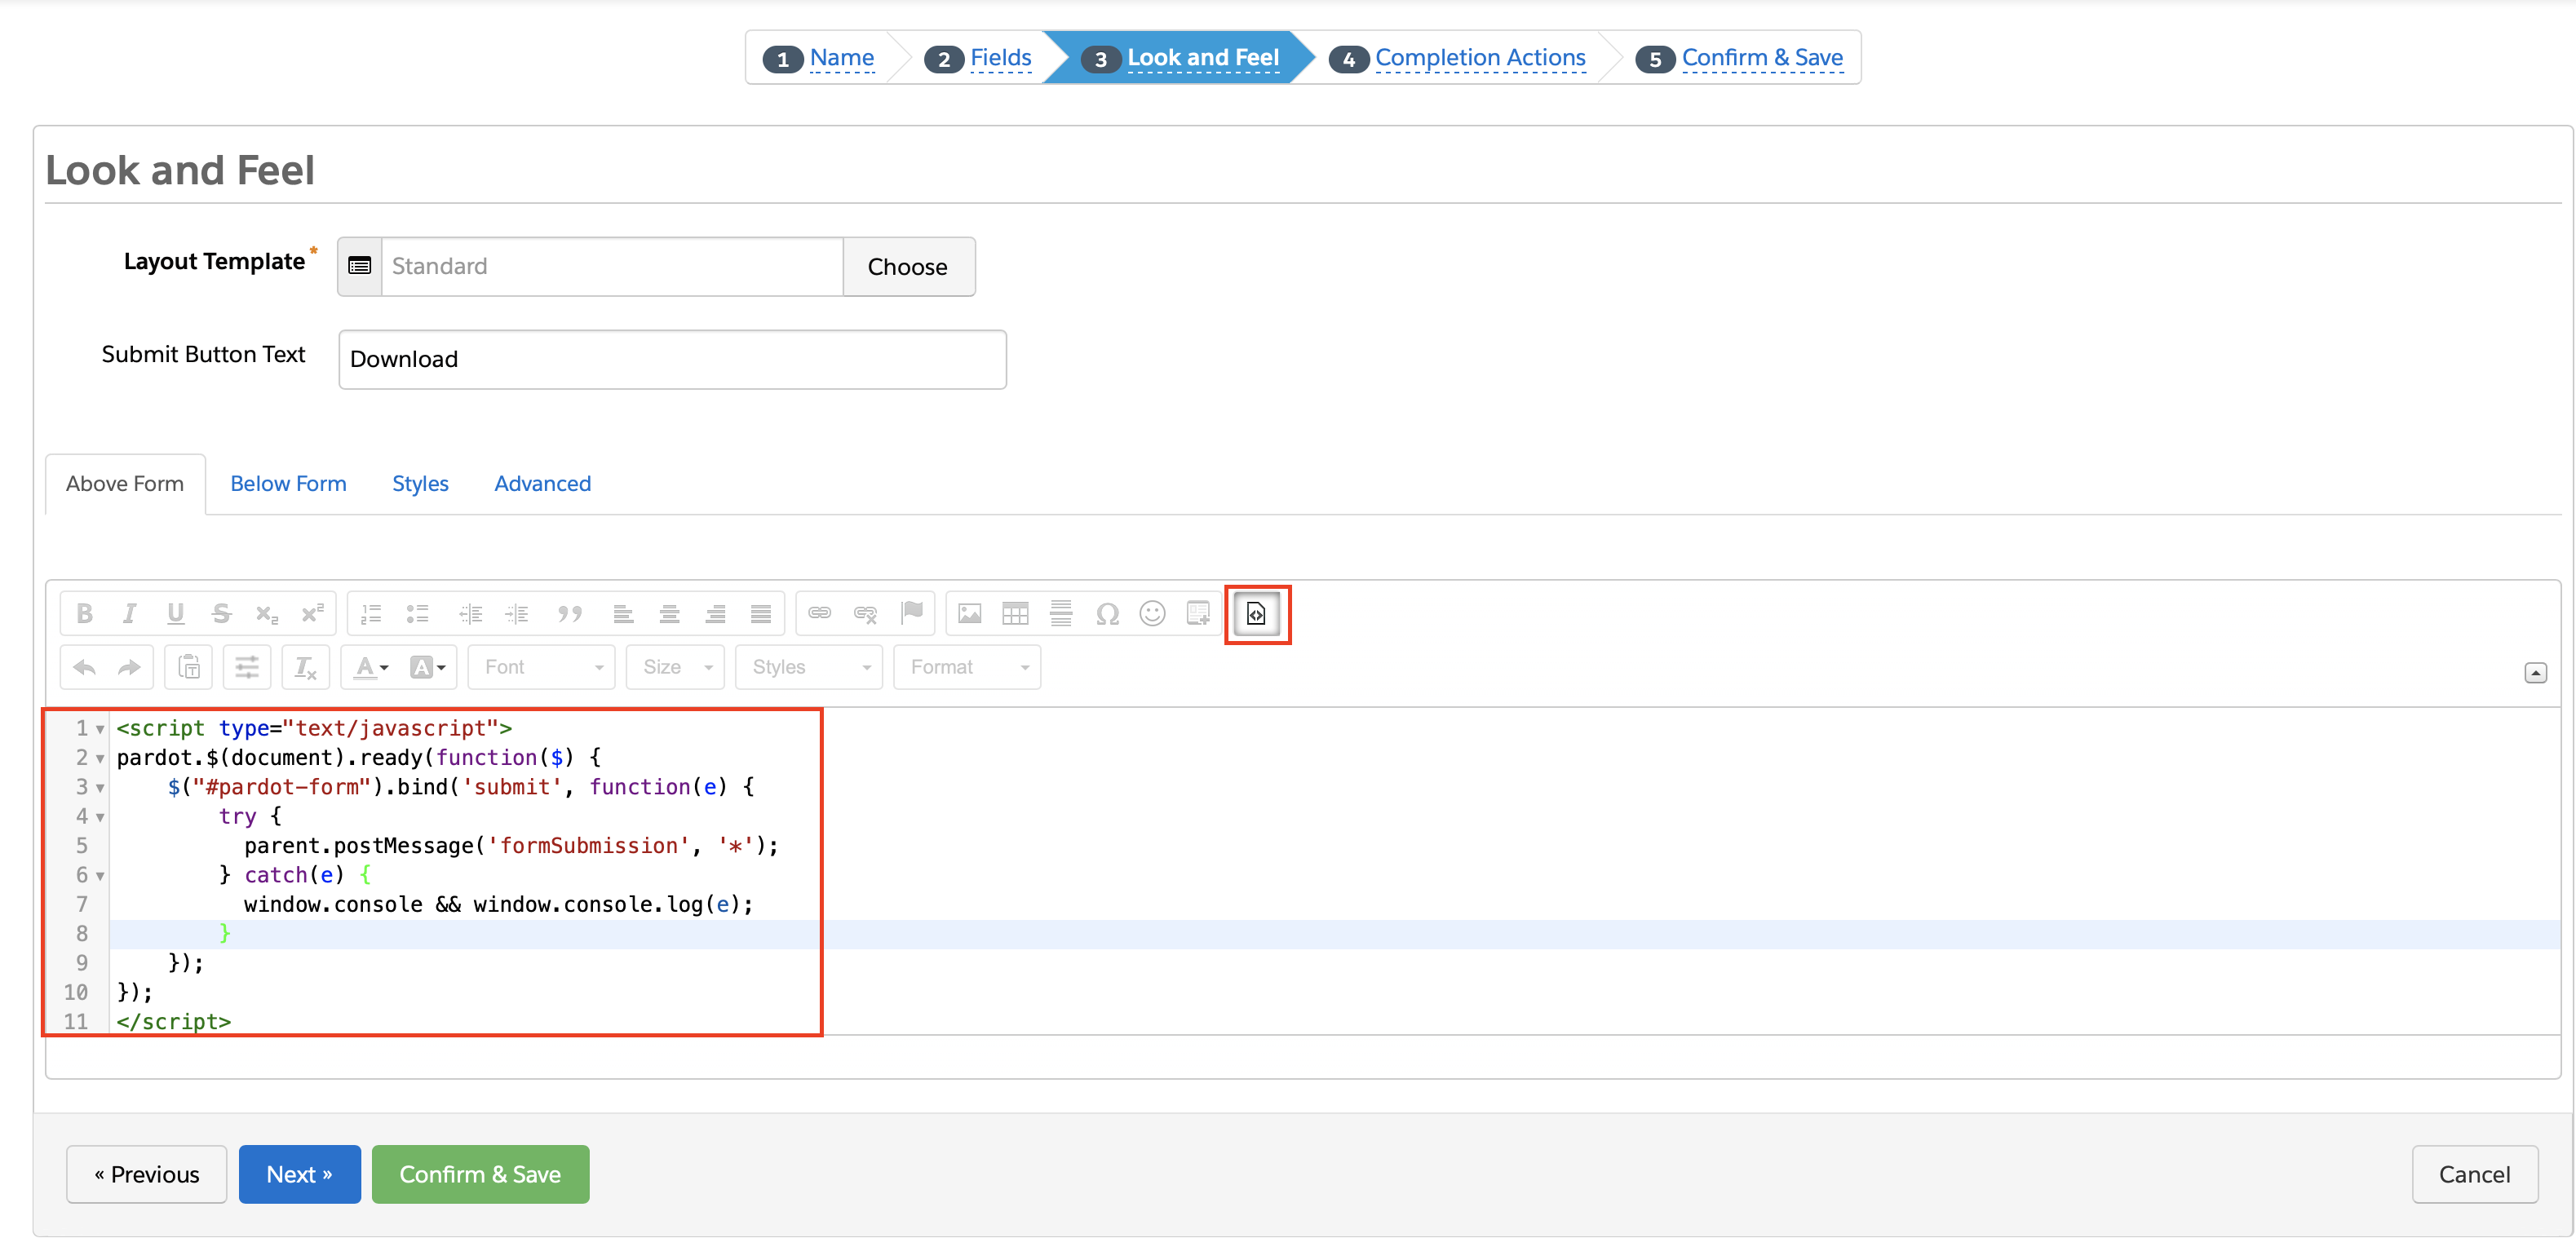Switch to the Below Form tab
This screenshot has width=2576, height=1238.
(288, 483)
